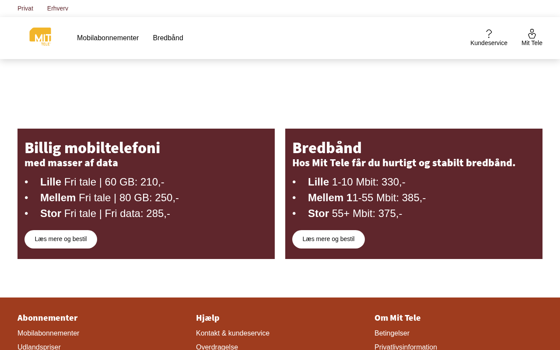Click the 'Abonnementer' footer heading

48,318
